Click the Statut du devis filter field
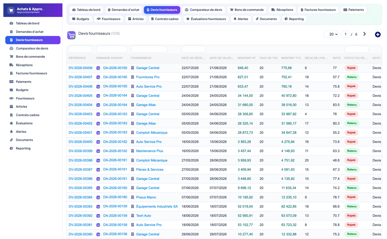The height and width of the screenshot is (239, 387). click(357, 49)
